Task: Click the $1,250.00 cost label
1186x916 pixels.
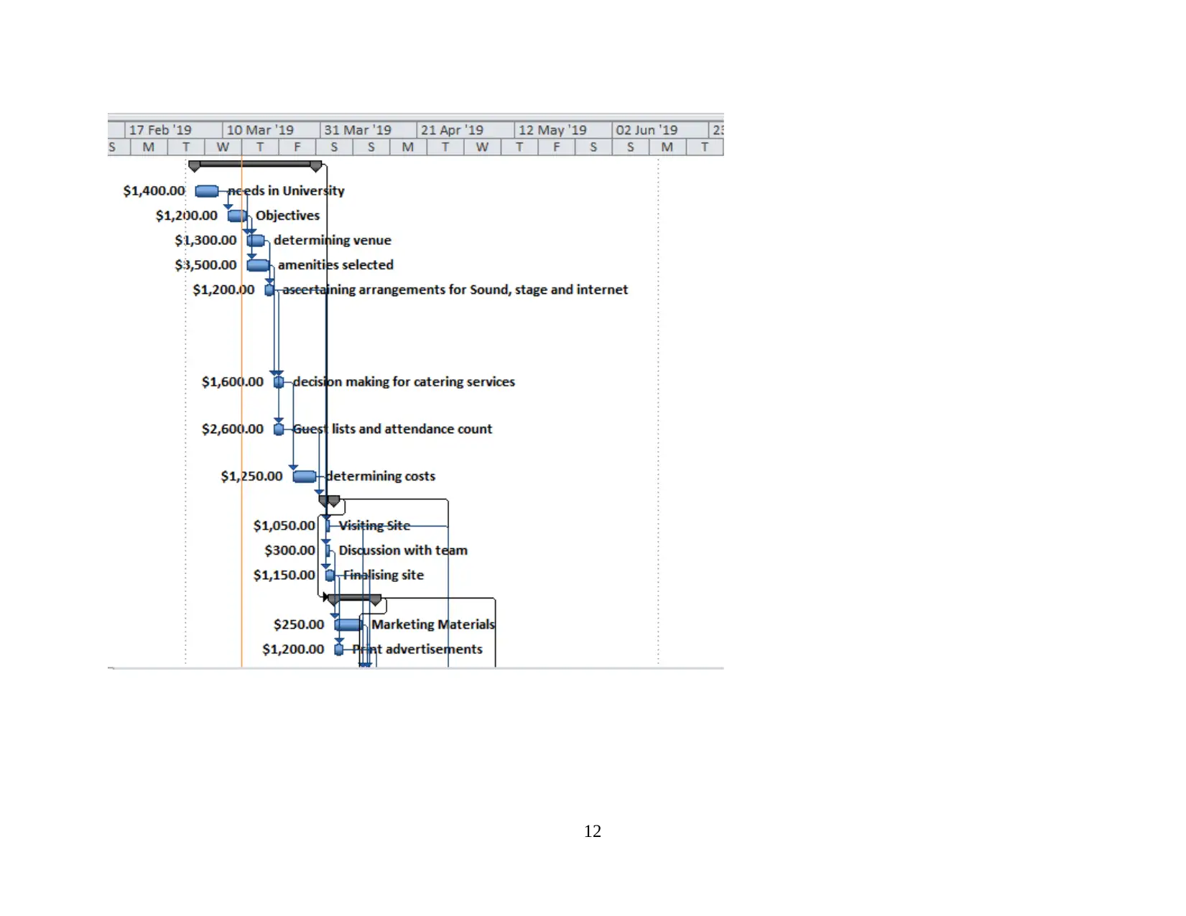Action: pos(251,476)
